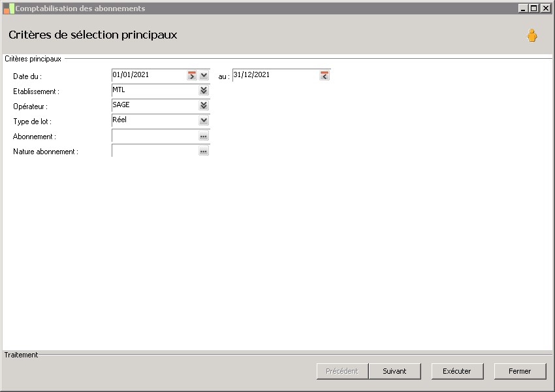Click the Nature abonnement label text
The image size is (555, 392).
(45, 152)
